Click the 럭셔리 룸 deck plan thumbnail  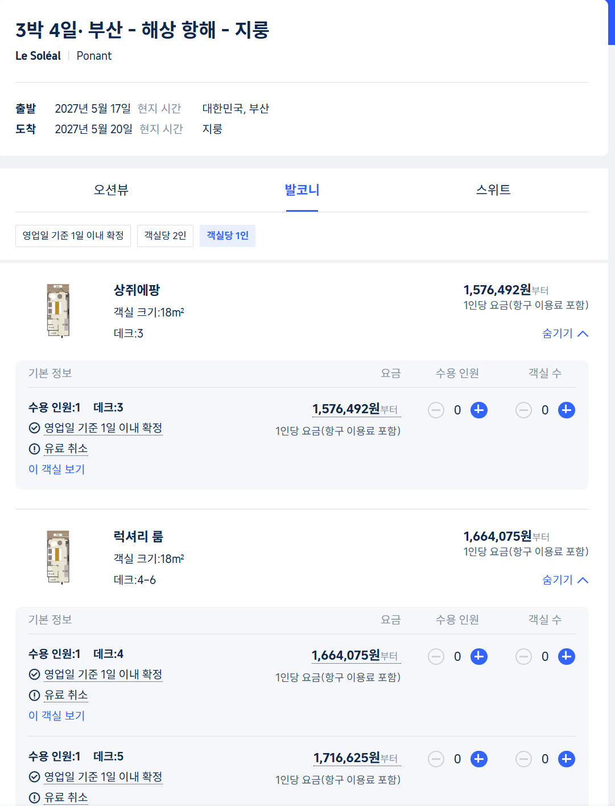58,557
